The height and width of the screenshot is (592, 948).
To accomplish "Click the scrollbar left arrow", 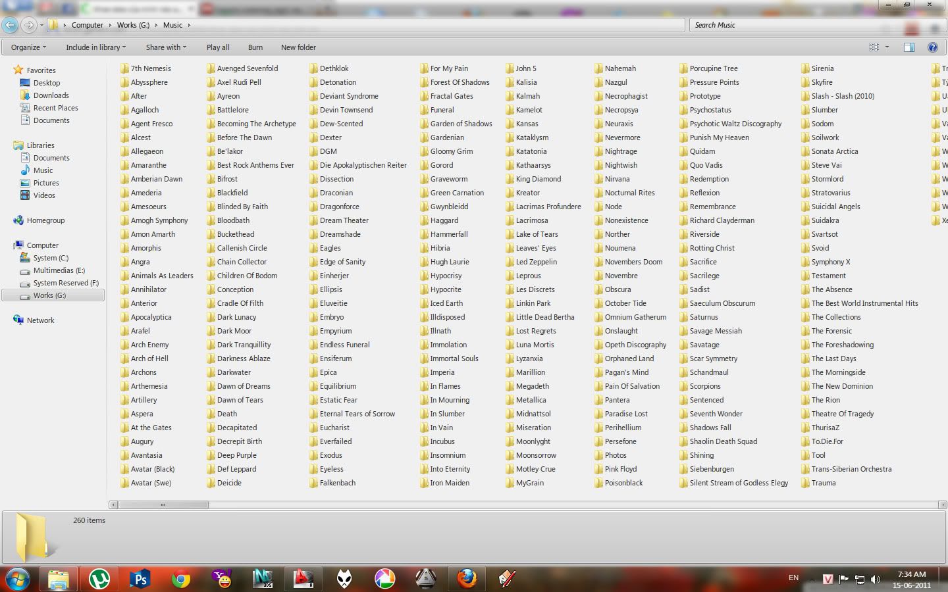I will [113, 505].
